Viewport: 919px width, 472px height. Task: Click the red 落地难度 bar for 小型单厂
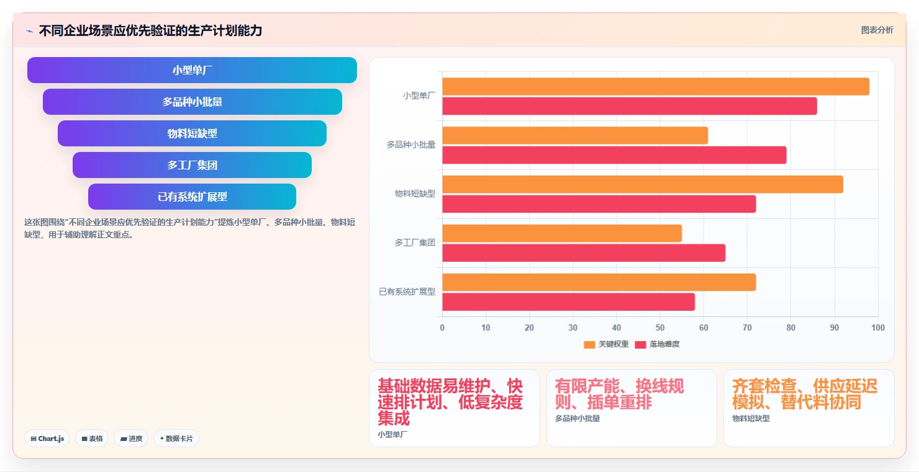[630, 106]
